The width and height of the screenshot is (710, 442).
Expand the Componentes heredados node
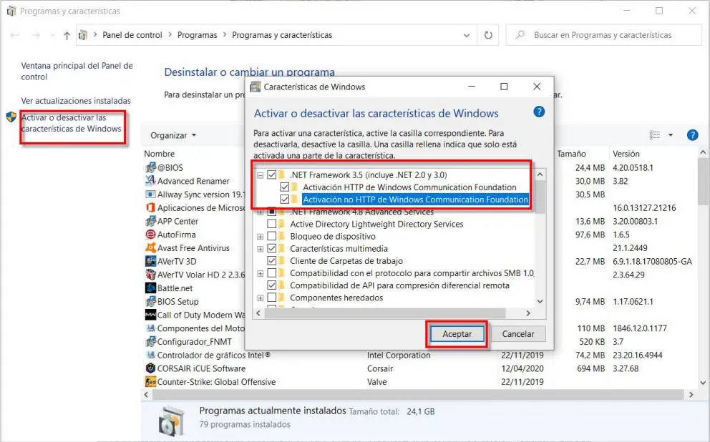coord(260,298)
